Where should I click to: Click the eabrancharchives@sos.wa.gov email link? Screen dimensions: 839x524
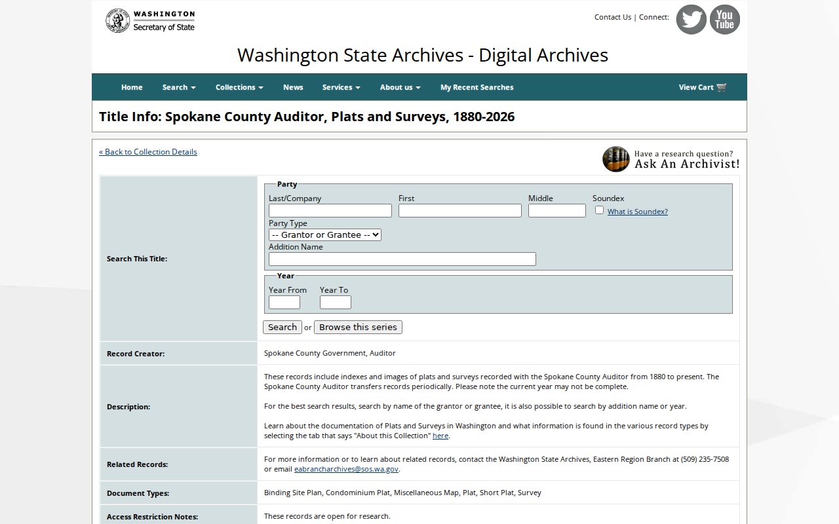pos(346,469)
